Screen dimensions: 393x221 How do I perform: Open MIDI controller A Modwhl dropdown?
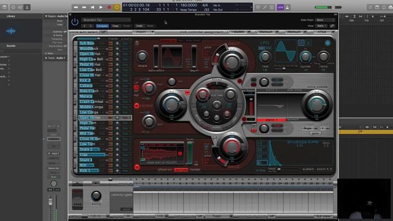click(240, 32)
